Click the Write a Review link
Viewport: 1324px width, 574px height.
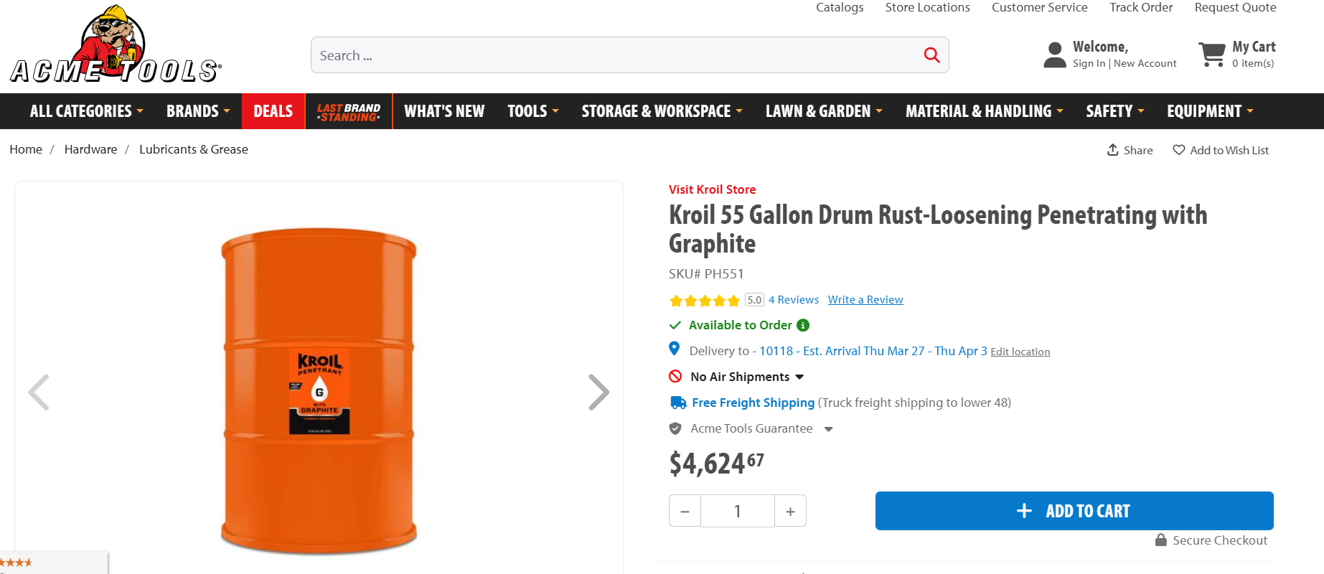point(865,300)
